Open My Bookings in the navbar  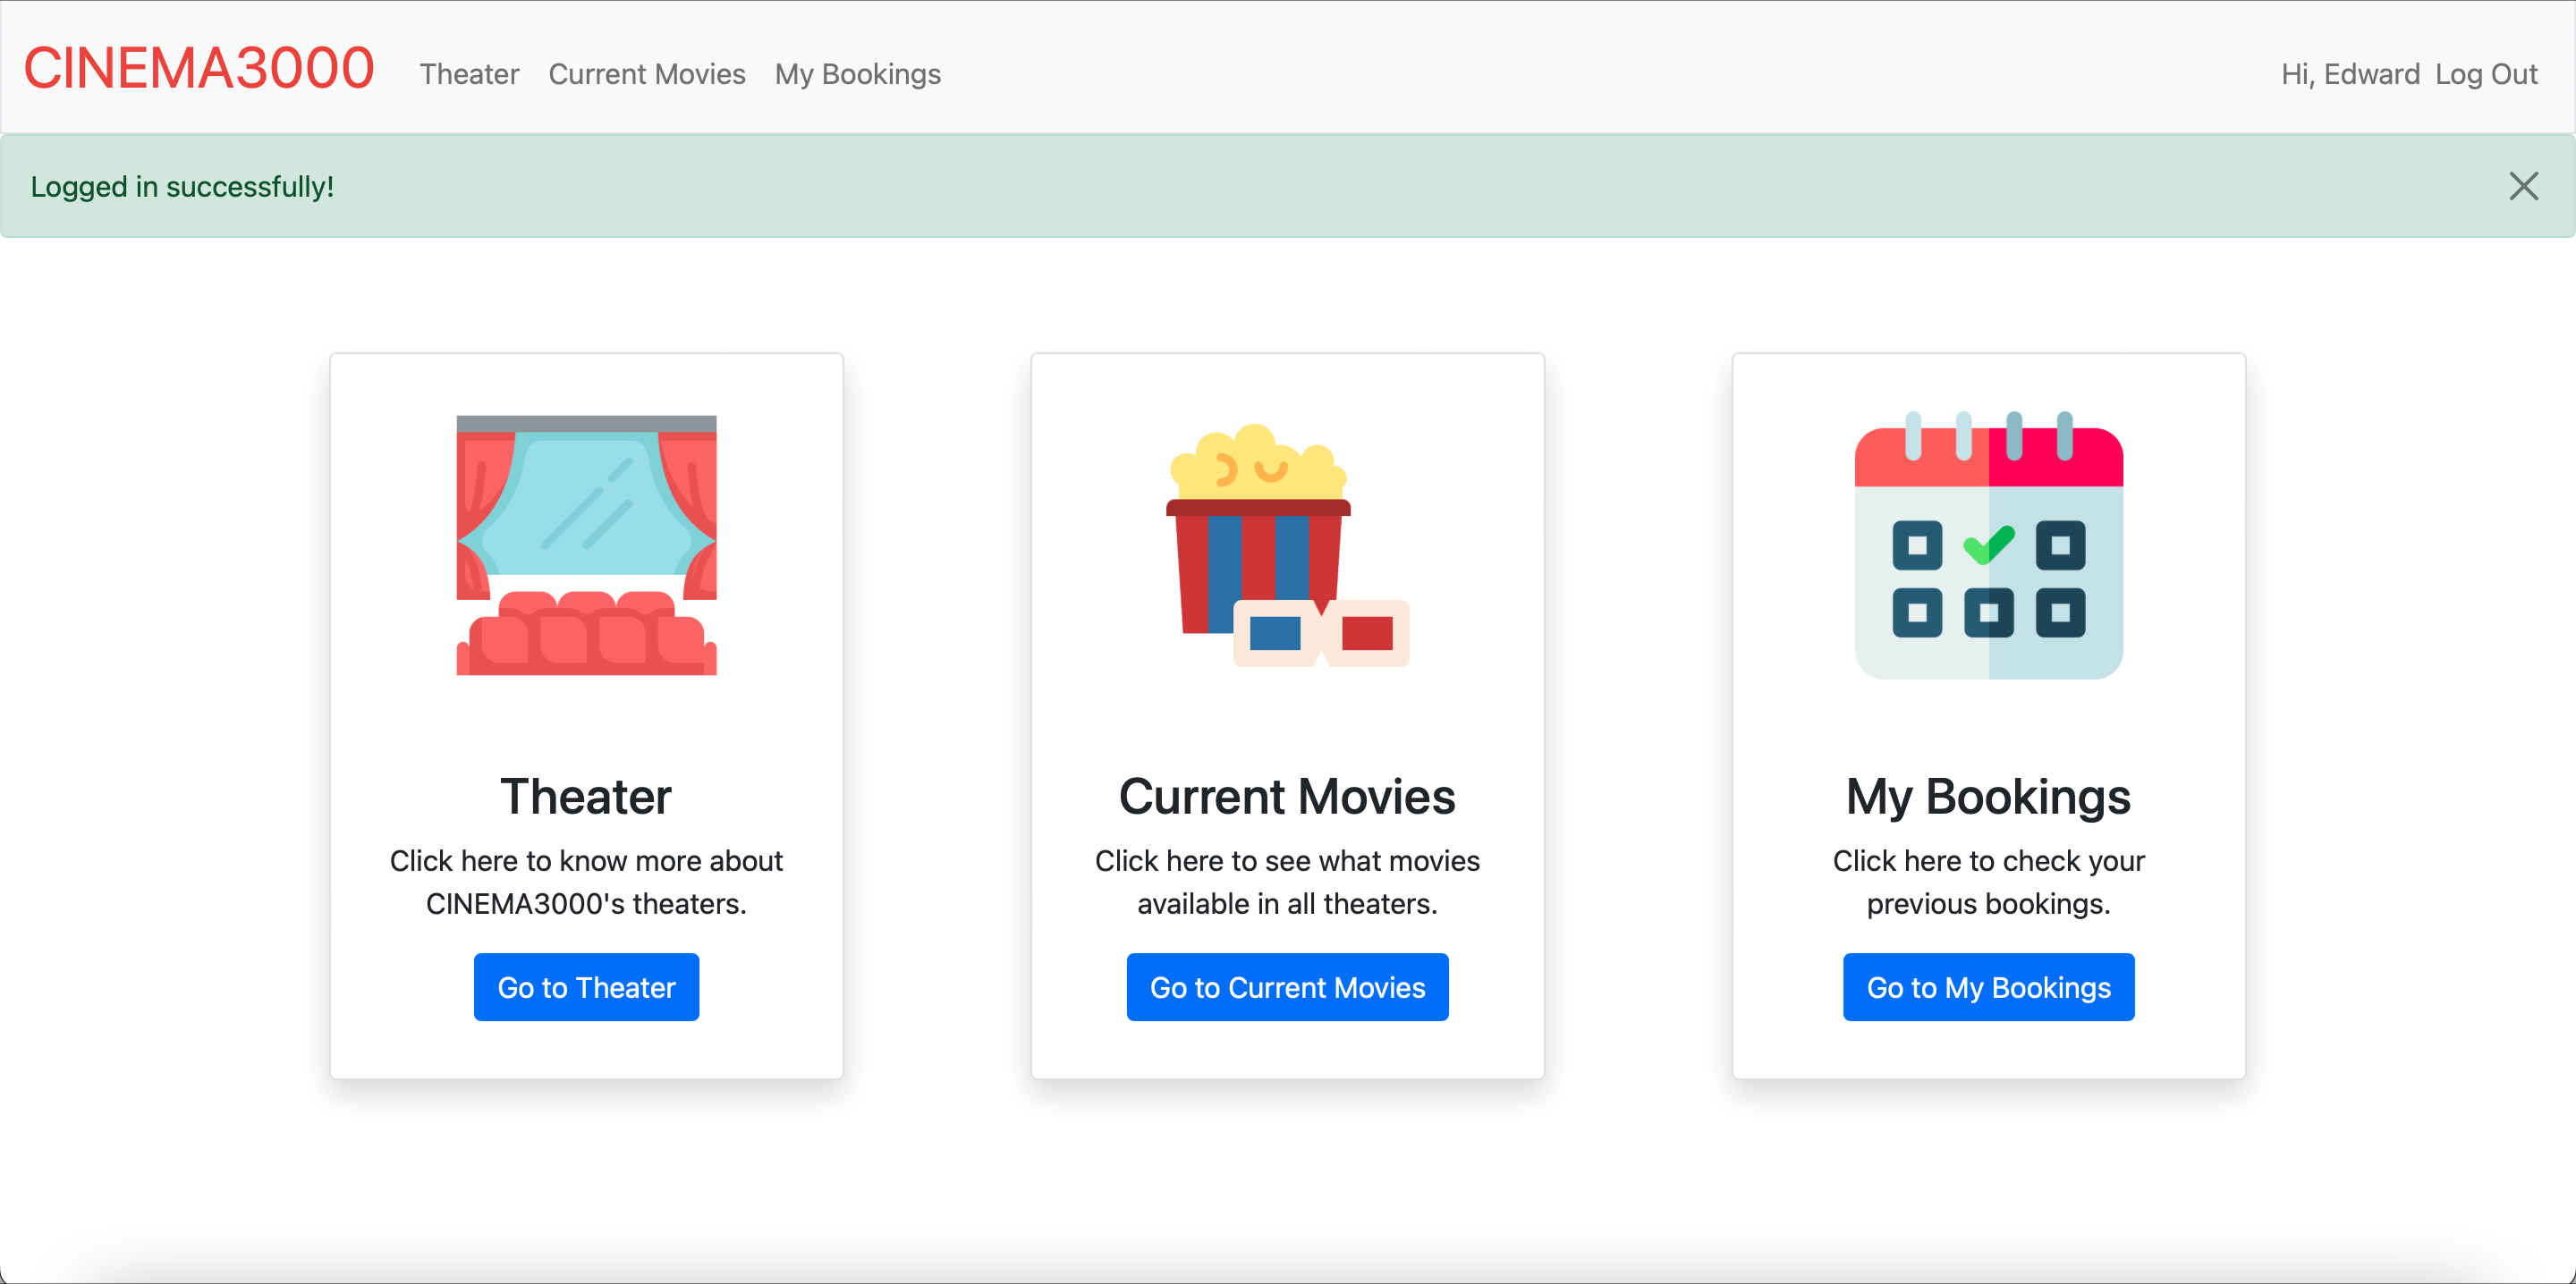857,74
